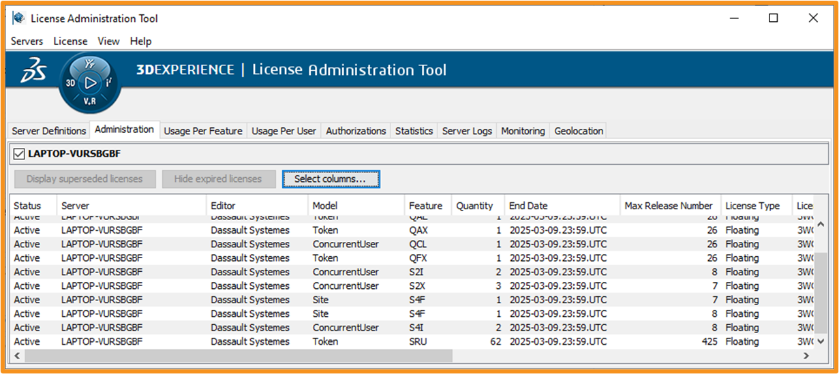Image resolution: width=839 pixels, height=374 pixels.
Task: Click the Dassault Systemes 3DS logo
Action: point(33,71)
